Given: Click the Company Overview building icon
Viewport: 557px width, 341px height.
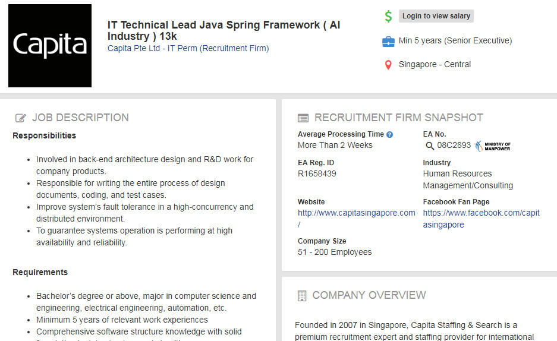Looking at the screenshot, I should point(302,295).
